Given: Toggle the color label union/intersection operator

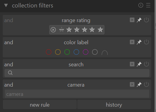Looking at the screenshot, I should coord(105,53).
